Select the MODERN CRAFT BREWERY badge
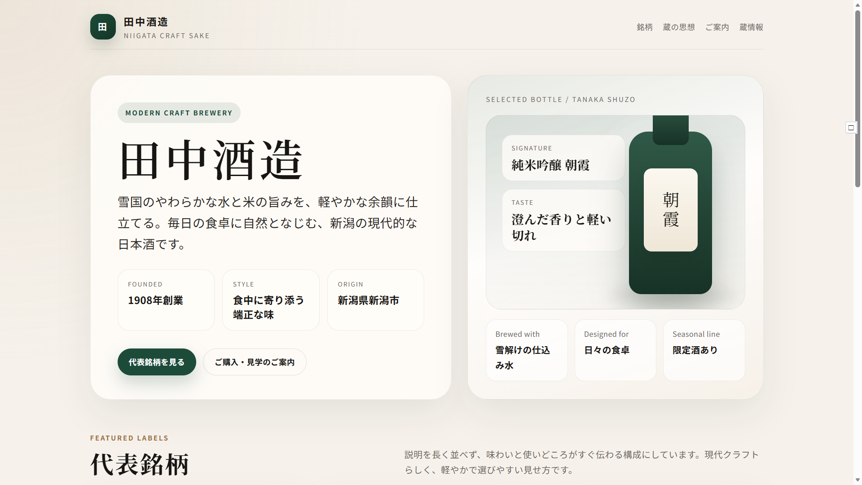Image resolution: width=862 pixels, height=485 pixels. click(x=179, y=113)
